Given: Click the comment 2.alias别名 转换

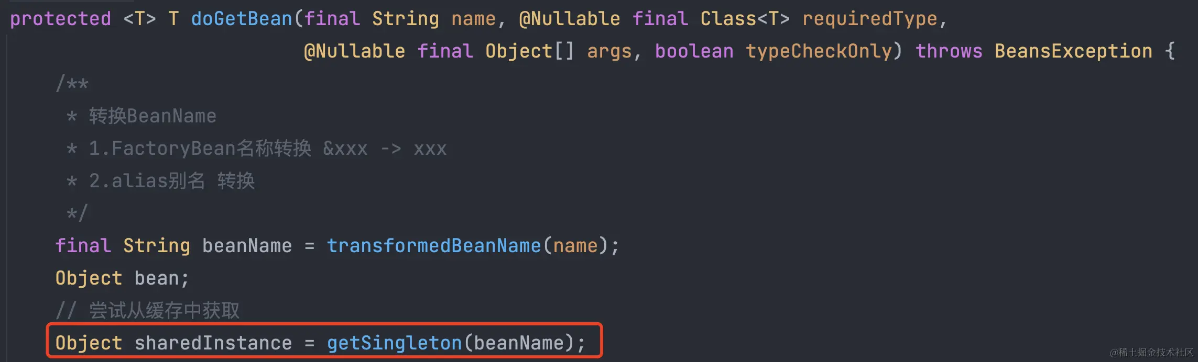Looking at the screenshot, I should point(172,181).
